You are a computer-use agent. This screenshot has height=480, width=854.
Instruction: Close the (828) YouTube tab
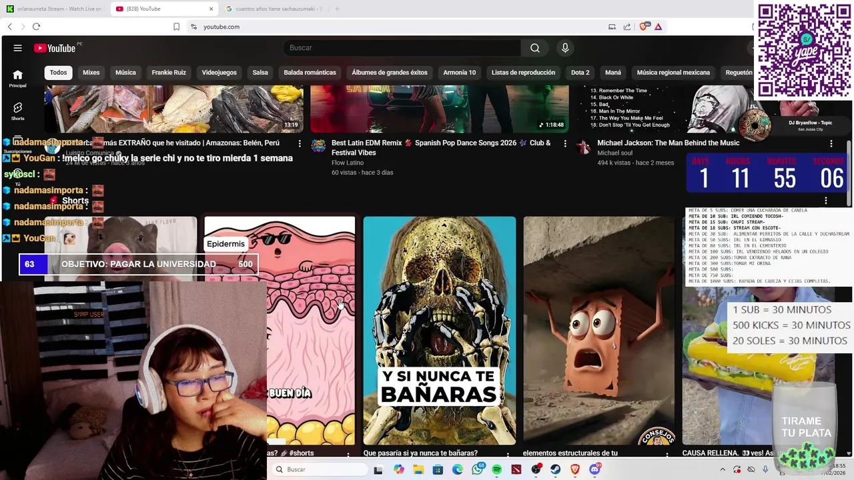click(211, 9)
